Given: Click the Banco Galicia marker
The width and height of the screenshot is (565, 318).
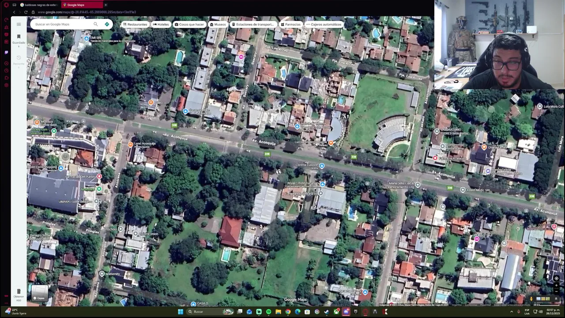Looking at the screenshot, I should pos(488,171).
